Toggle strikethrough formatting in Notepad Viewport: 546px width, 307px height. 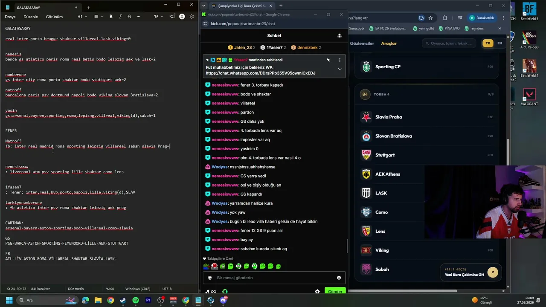[x=129, y=17]
